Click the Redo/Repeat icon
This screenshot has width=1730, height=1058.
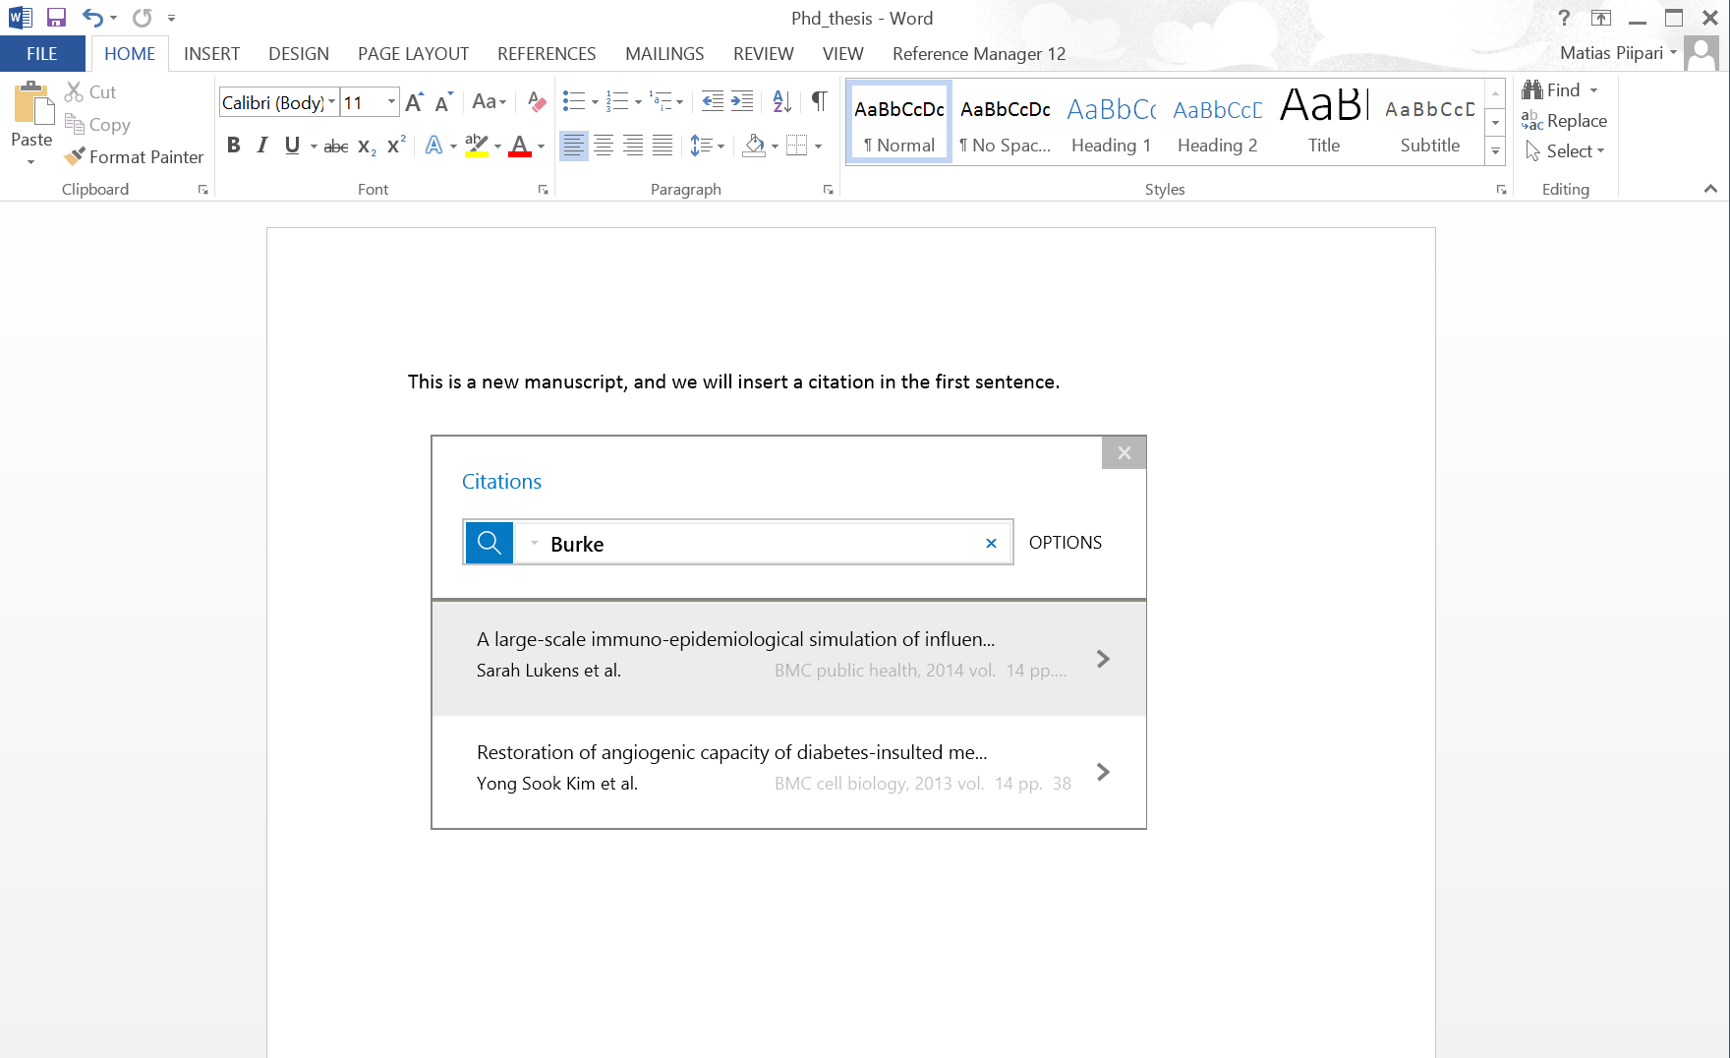click(143, 18)
